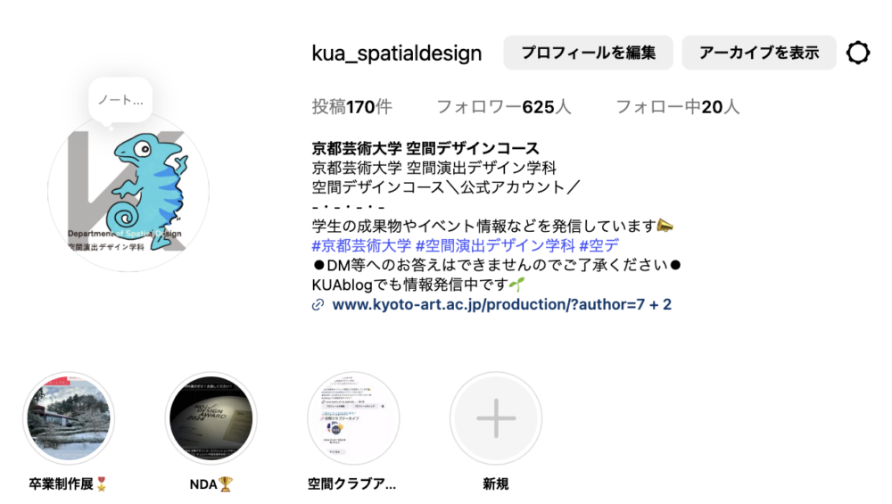Click the 新規 label under plus circle
892x504 pixels.
click(496, 484)
